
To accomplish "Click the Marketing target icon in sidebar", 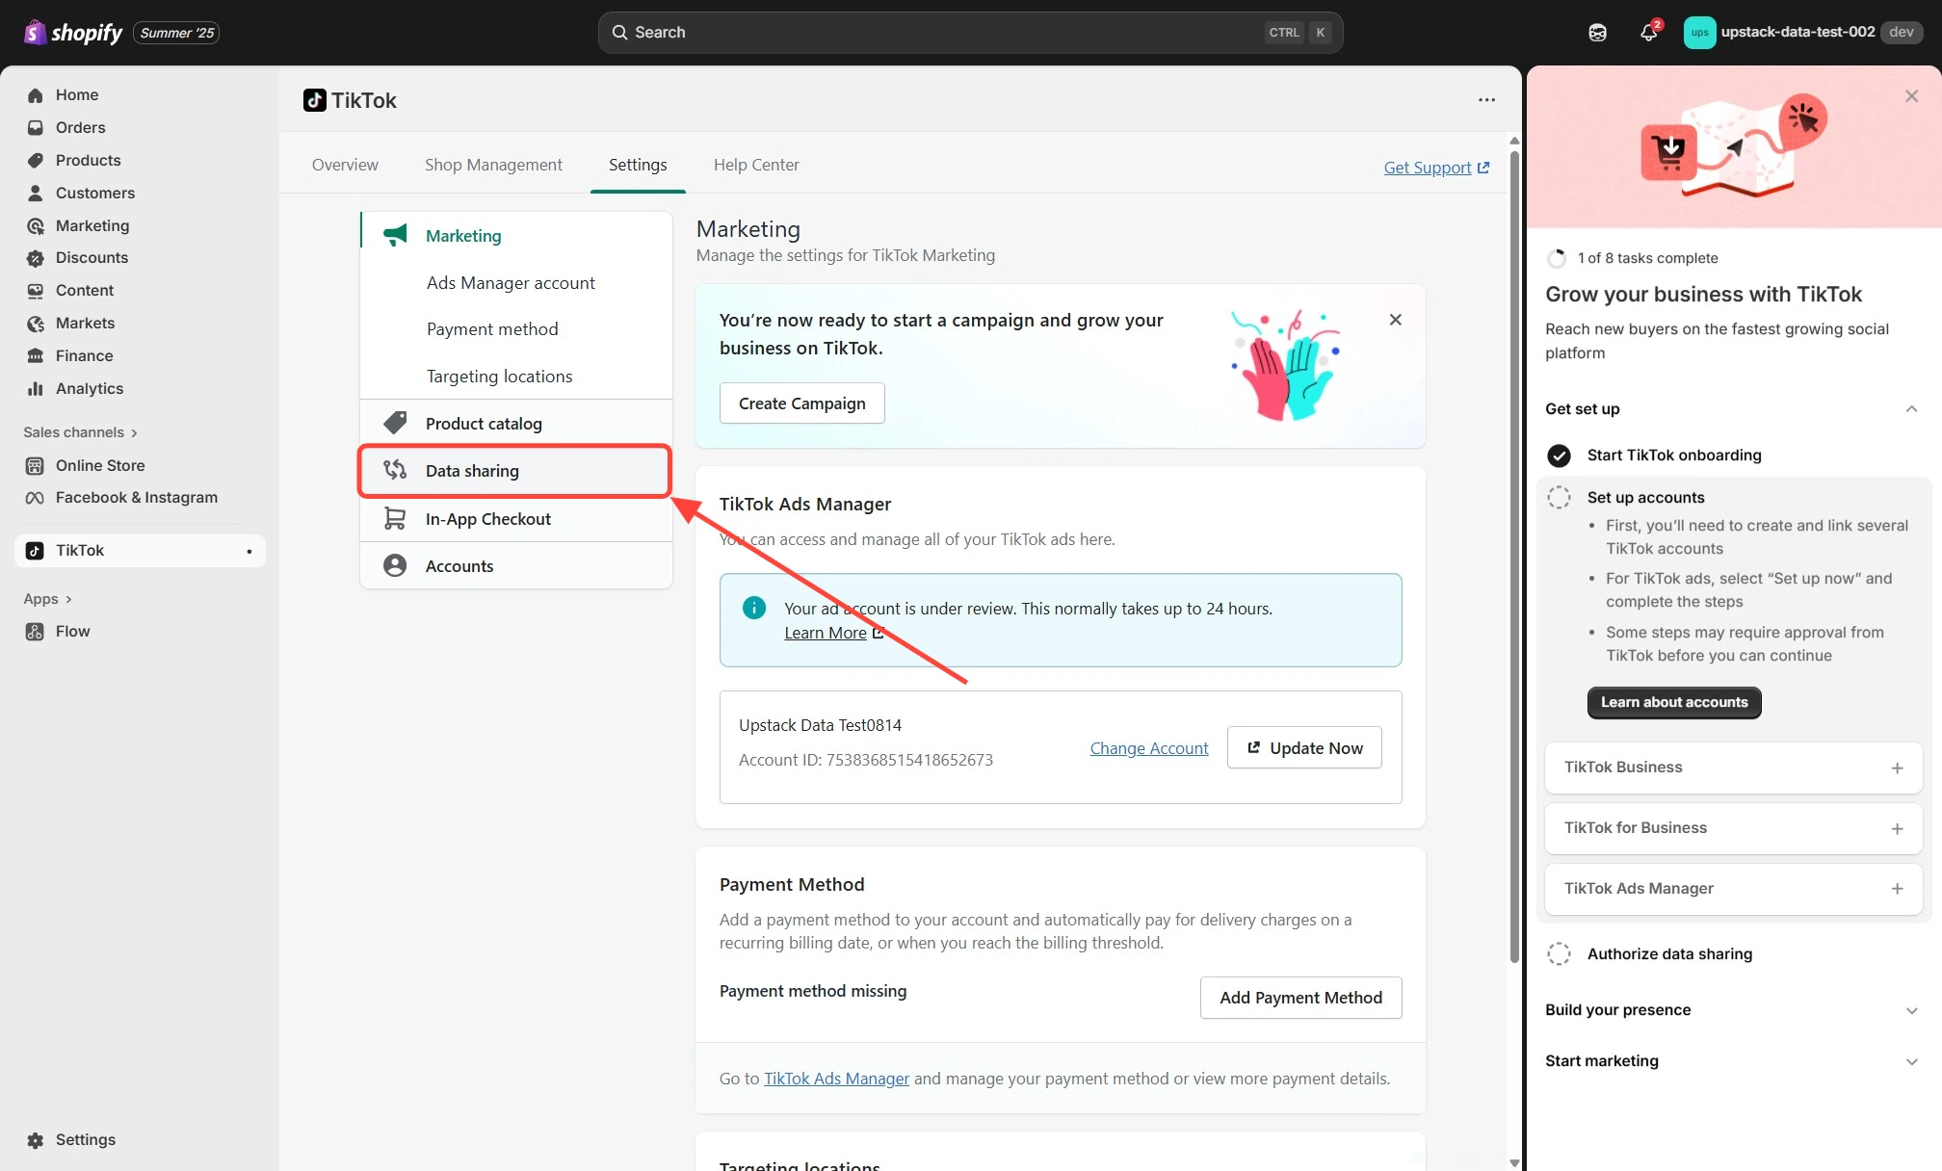I will point(36,226).
